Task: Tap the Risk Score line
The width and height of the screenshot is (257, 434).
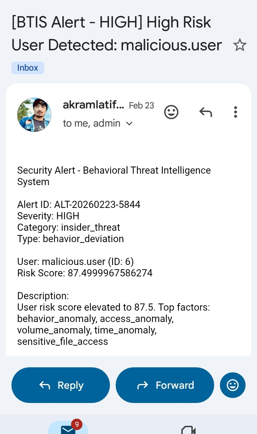Action: [85, 273]
